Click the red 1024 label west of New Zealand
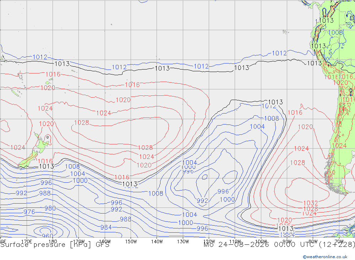Screen dimensions: 355x260 click(x=18, y=148)
